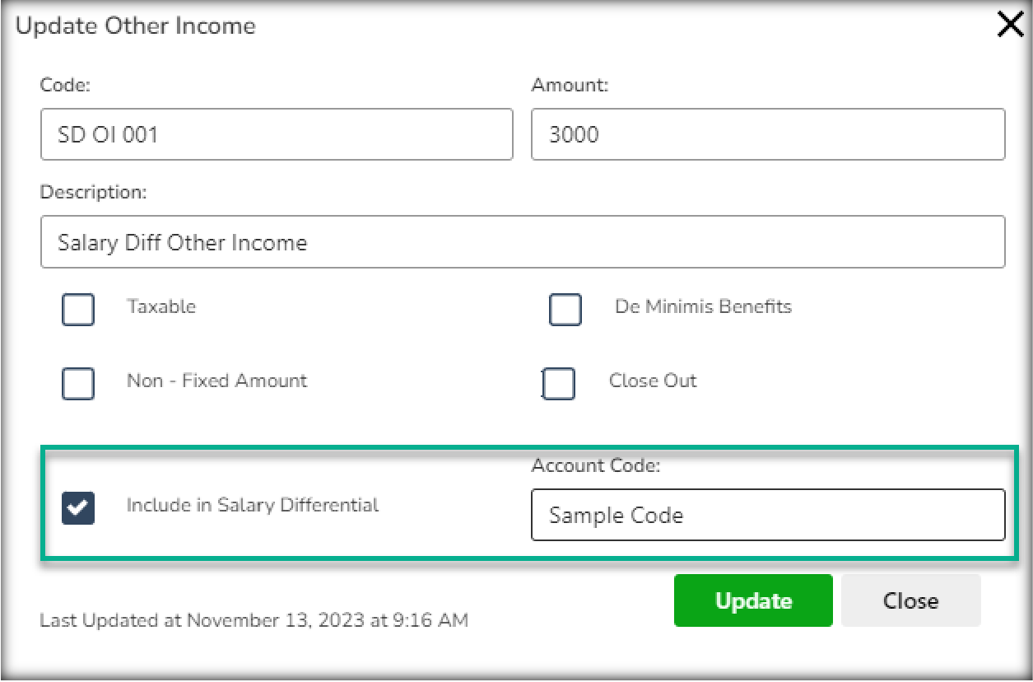Viewport: 1033px width, 682px height.
Task: Toggle the Close Out checkbox
Action: [x=559, y=384]
